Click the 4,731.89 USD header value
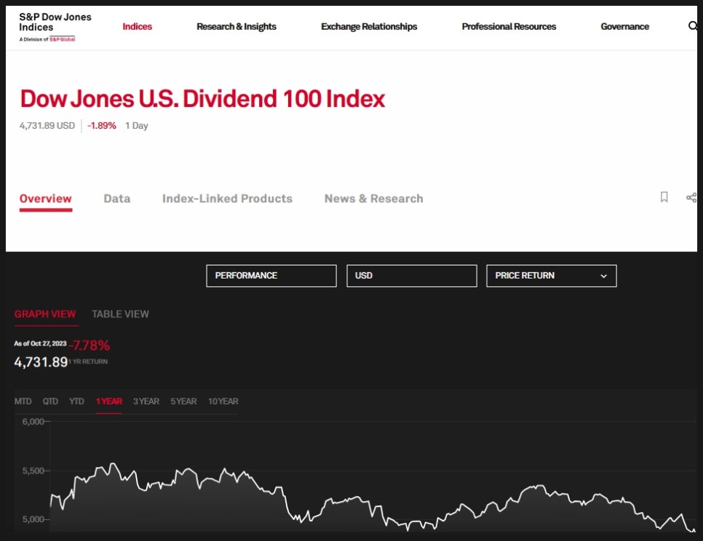 (47, 125)
